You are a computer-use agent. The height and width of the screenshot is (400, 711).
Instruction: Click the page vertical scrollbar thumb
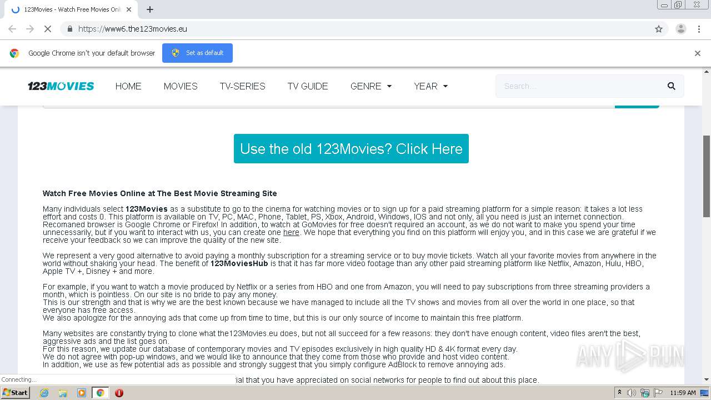point(707,176)
